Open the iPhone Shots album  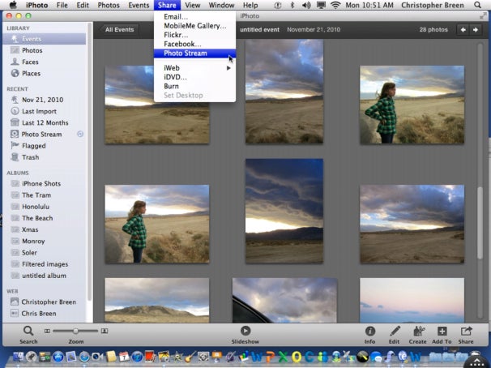point(44,183)
